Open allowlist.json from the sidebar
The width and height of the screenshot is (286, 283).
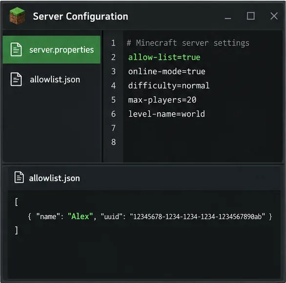[51, 80]
